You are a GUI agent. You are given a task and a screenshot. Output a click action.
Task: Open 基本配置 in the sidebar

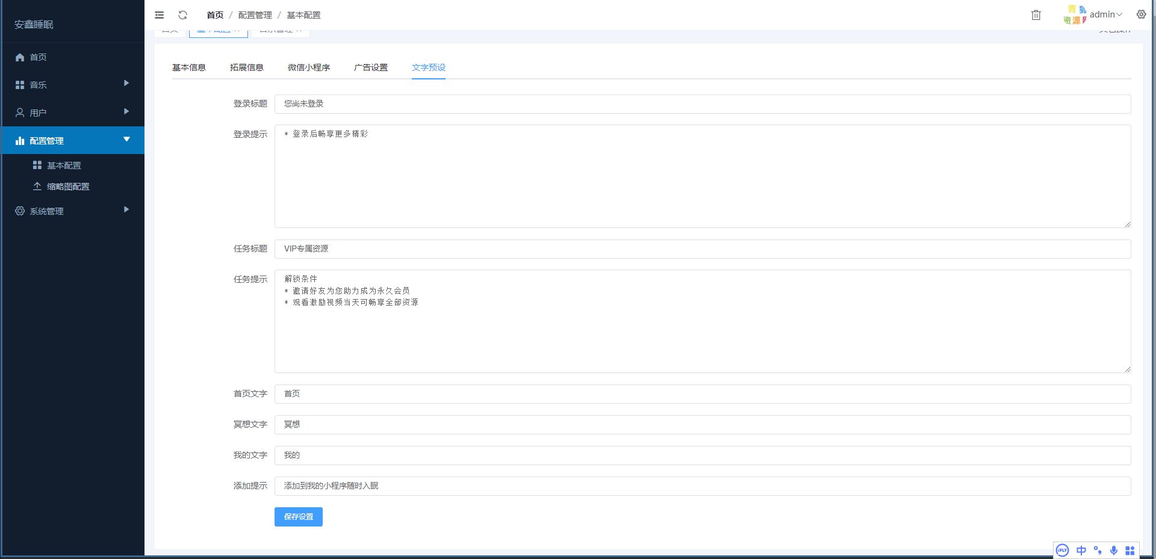64,165
